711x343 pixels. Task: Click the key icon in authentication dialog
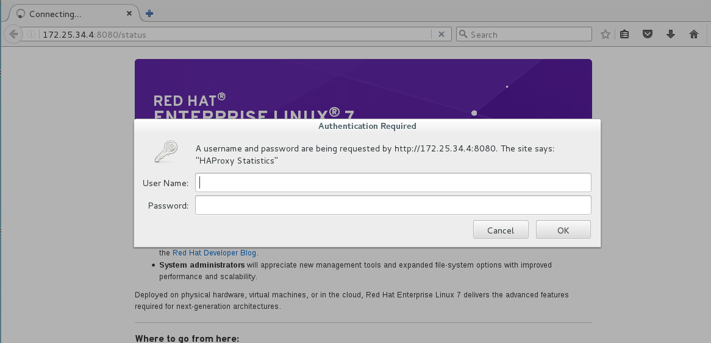click(166, 152)
